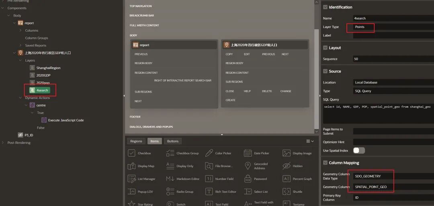Pick the Radio Group item
Viewport: 434px width, 206px height.
180,192
